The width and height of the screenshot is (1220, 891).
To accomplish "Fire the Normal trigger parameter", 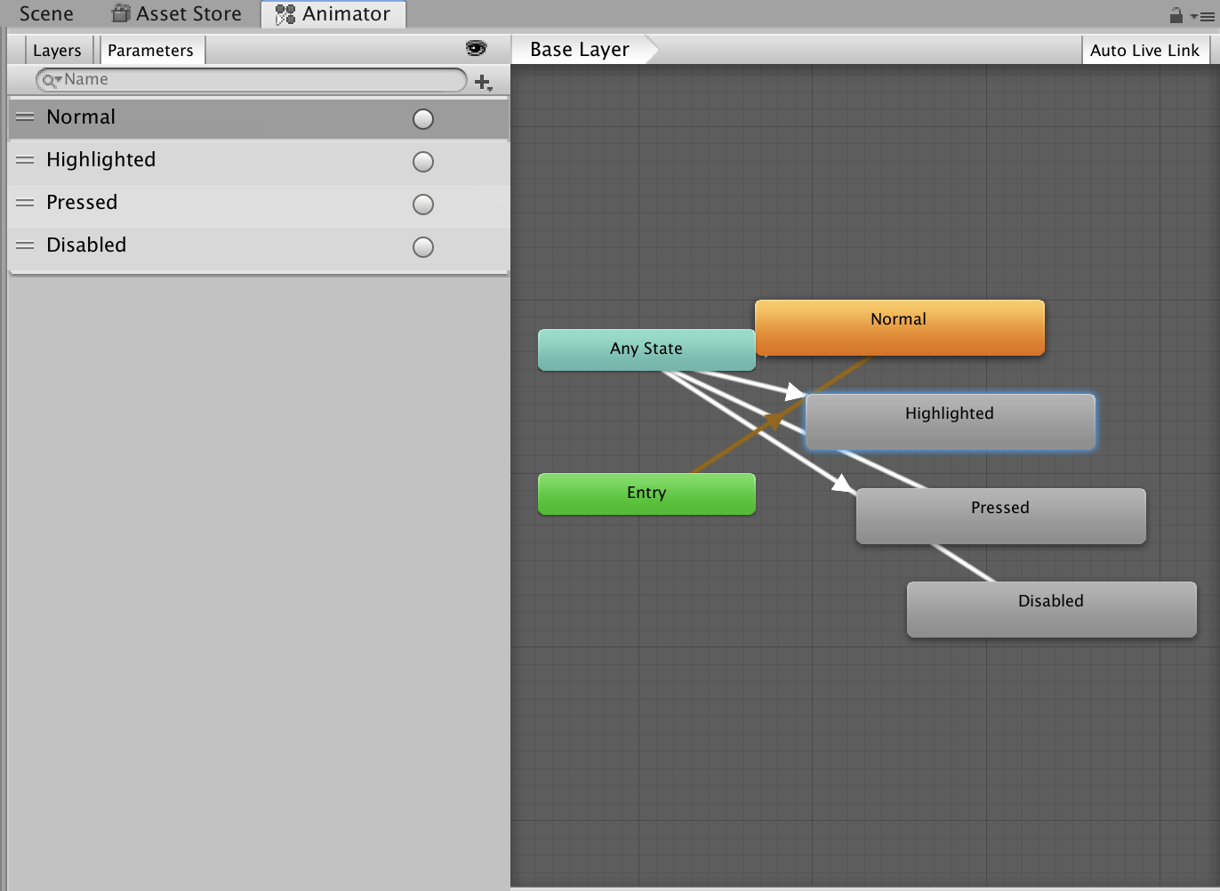I will (x=422, y=118).
